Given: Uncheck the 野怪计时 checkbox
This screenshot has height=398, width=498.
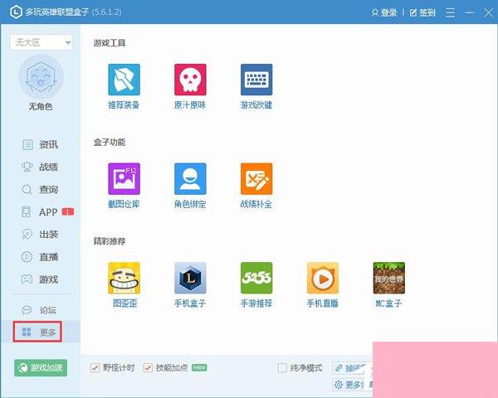Looking at the screenshot, I should [x=95, y=368].
